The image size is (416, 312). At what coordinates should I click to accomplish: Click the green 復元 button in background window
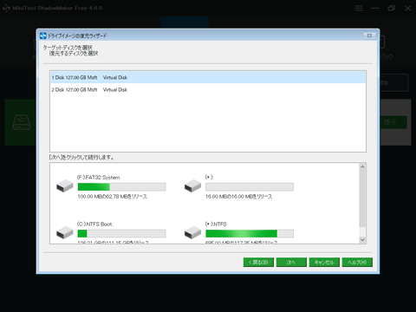[393, 122]
